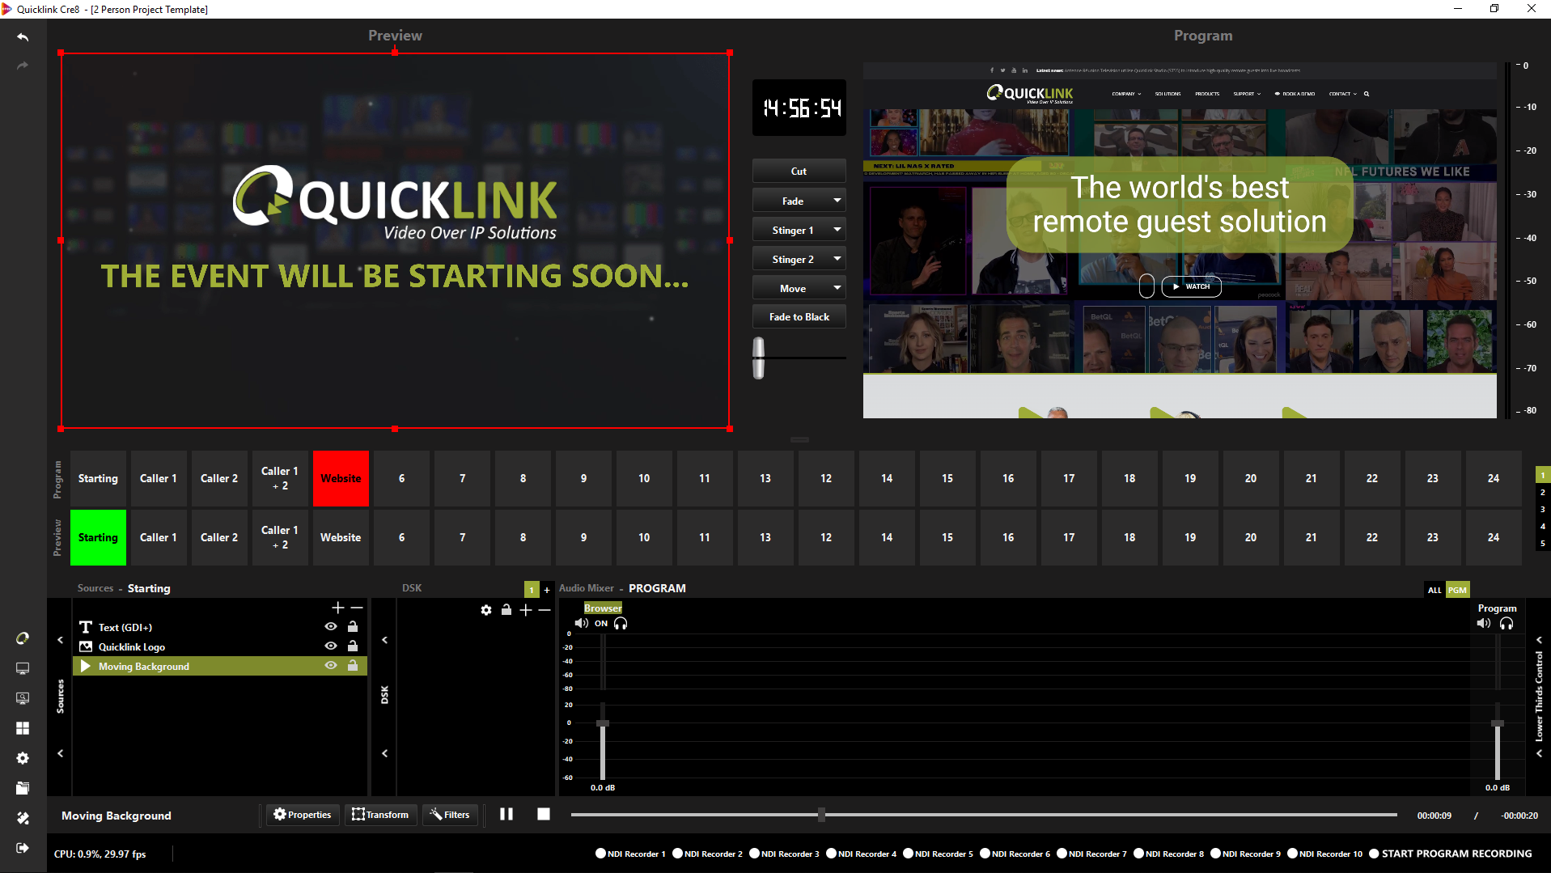Select the ALL audio mixer tab

(x=1434, y=590)
